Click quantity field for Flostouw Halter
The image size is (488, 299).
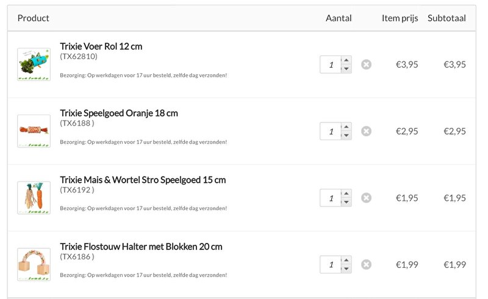[x=331, y=264]
